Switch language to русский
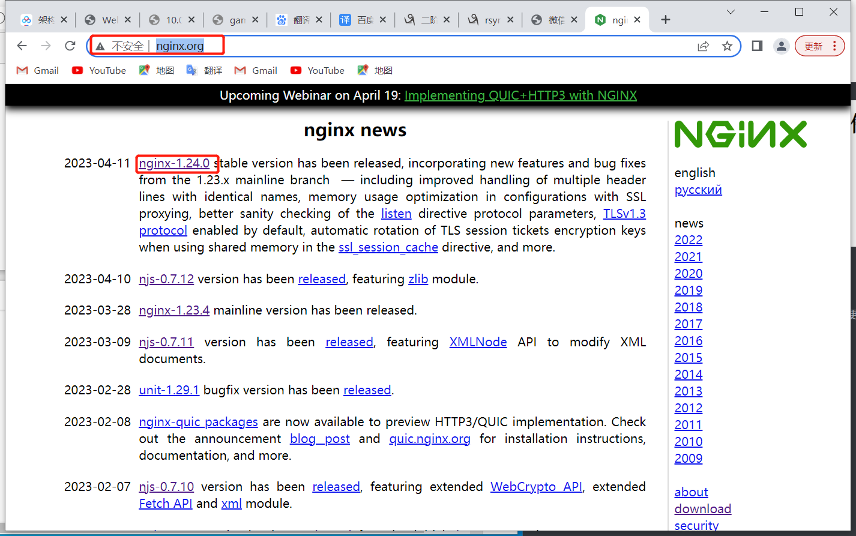The width and height of the screenshot is (856, 536). (698, 190)
